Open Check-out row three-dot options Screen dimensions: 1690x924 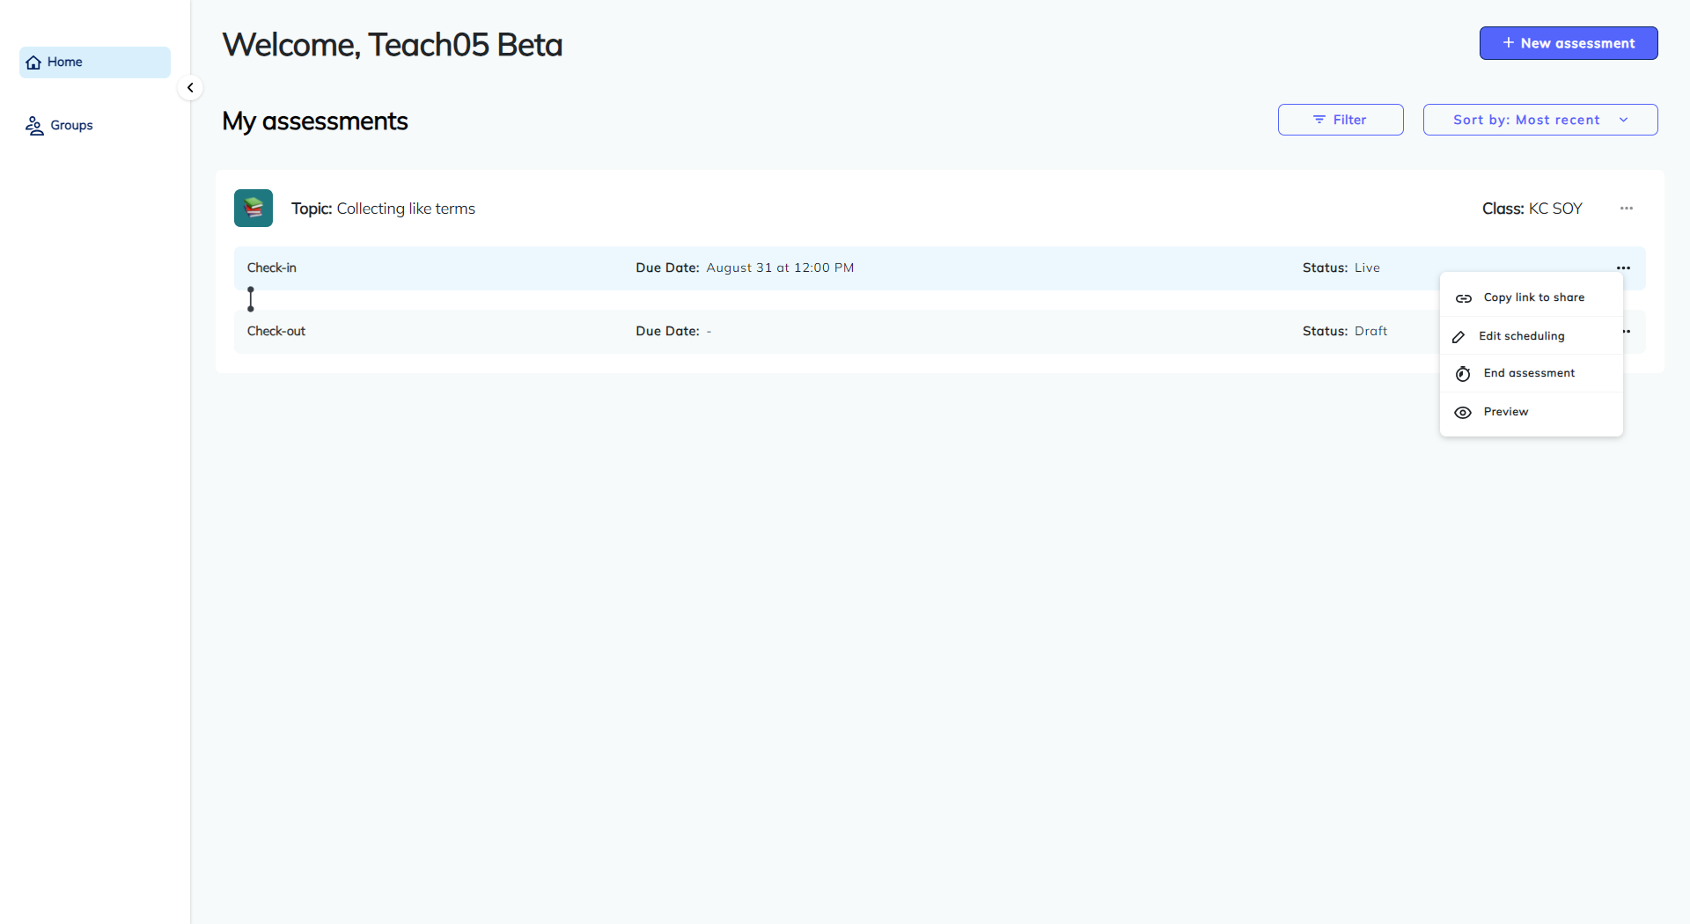(1628, 332)
